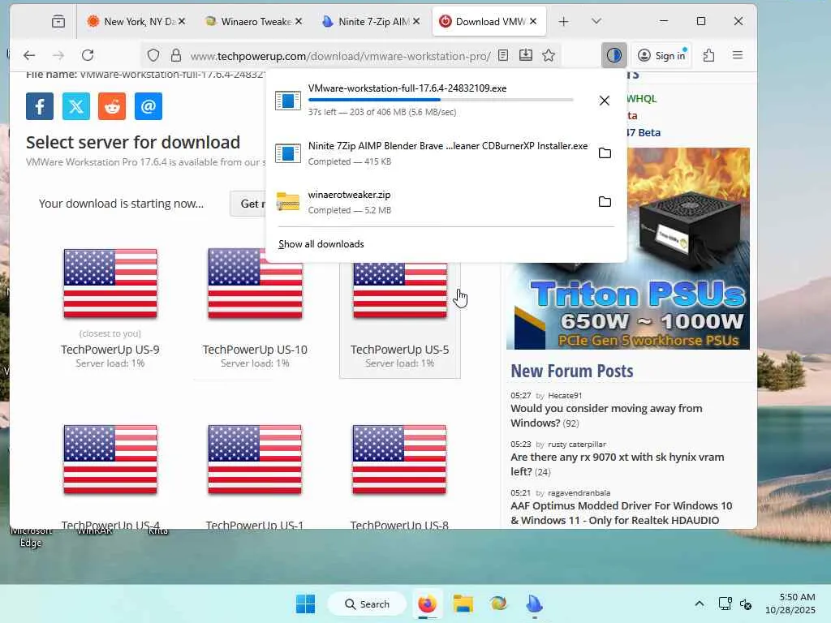Close the Download VMware tab
The height and width of the screenshot is (623, 831).
(533, 21)
